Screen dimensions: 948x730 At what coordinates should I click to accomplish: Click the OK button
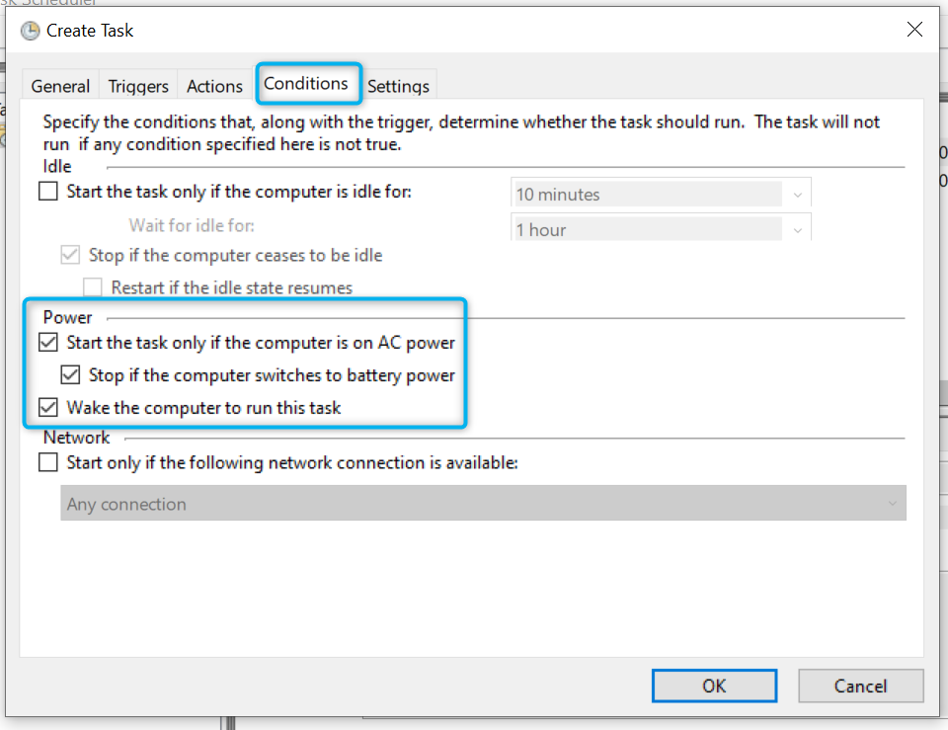[x=714, y=686]
